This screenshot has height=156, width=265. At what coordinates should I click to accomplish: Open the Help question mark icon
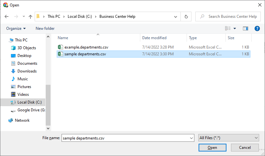pos(257,28)
